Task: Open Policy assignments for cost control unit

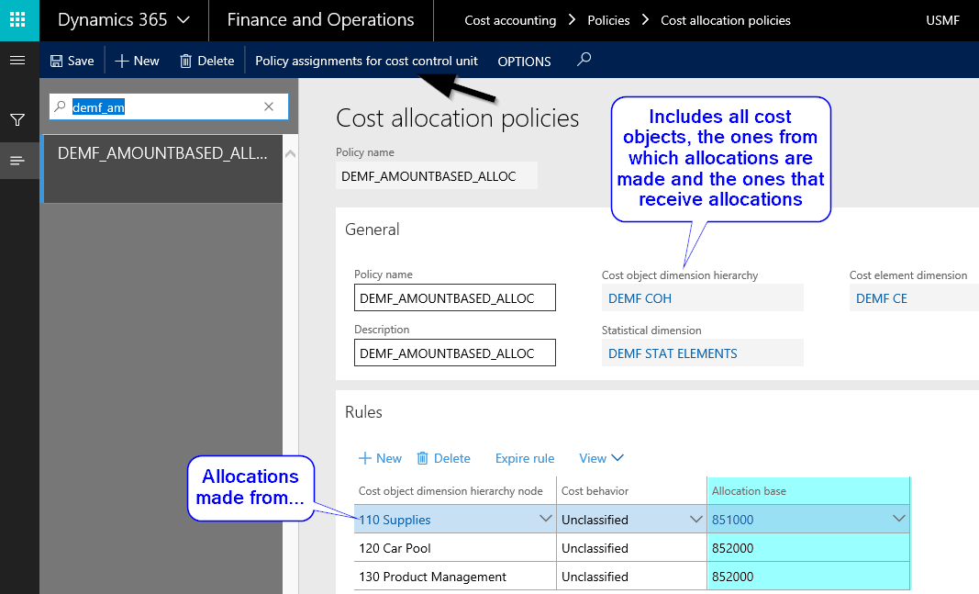Action: [366, 61]
